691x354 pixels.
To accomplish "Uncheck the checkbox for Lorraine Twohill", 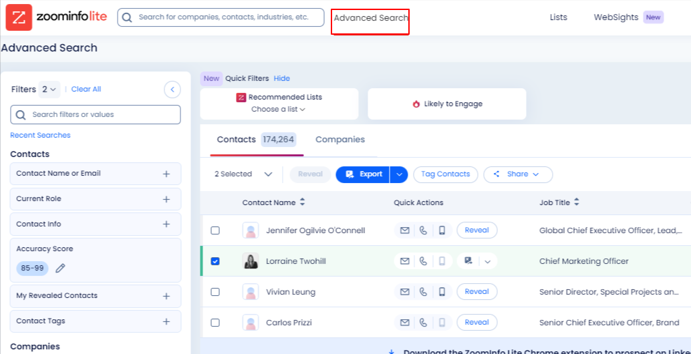I will coord(215,261).
